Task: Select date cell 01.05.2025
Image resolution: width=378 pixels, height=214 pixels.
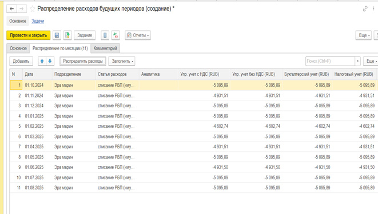Action: click(x=37, y=157)
